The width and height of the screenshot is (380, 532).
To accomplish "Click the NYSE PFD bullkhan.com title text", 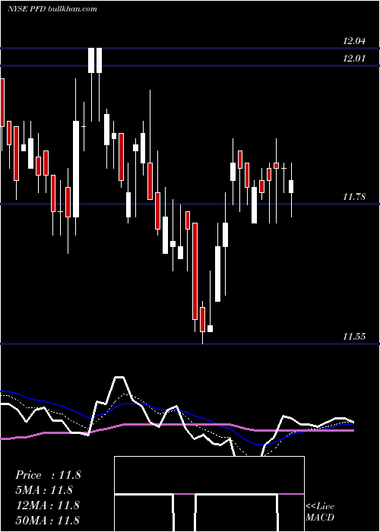I will coord(52,9).
